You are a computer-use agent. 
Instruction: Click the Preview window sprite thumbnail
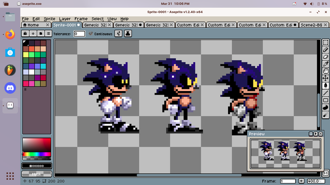click(285, 154)
